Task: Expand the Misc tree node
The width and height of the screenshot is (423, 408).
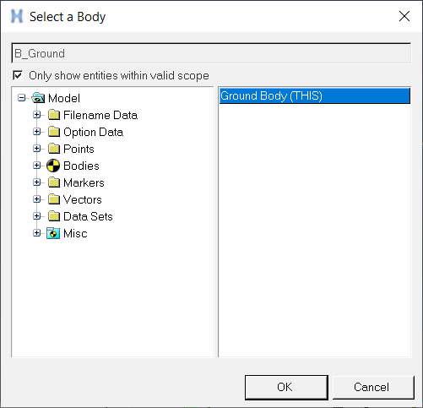Action: 36,233
